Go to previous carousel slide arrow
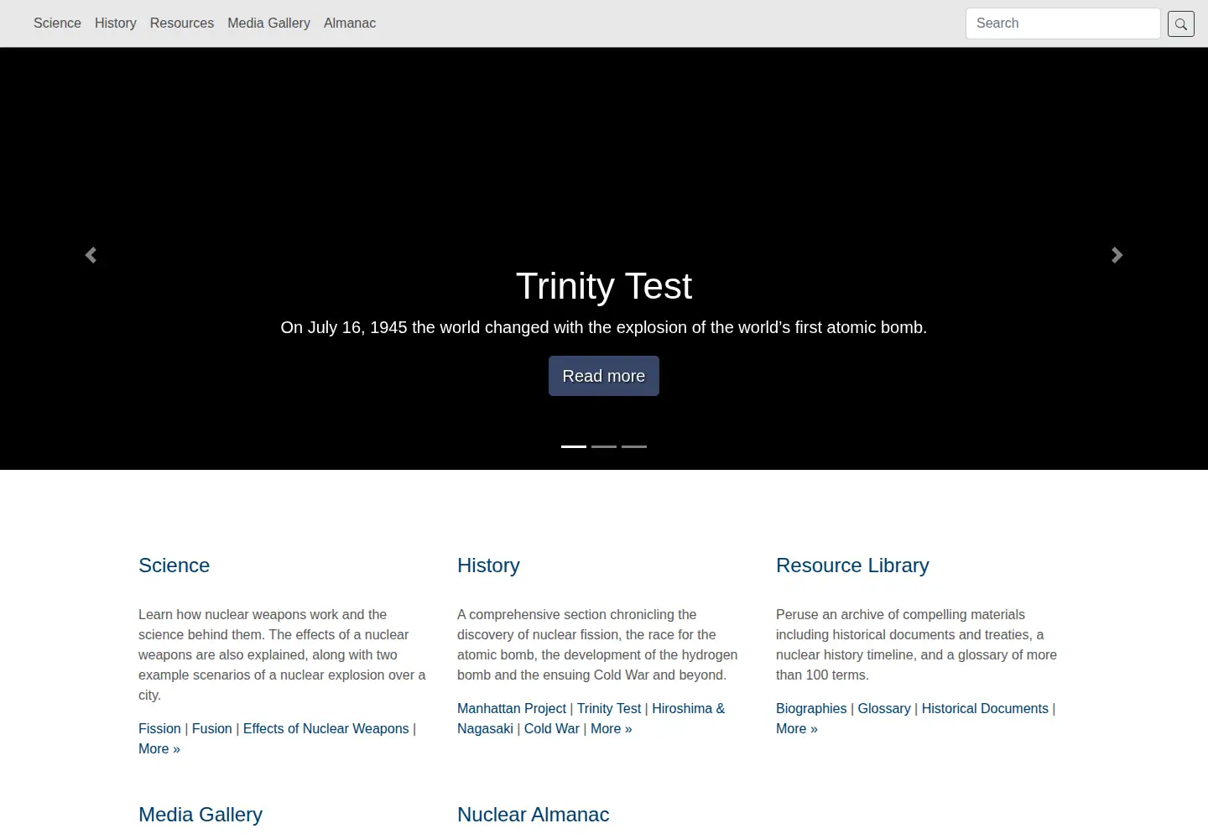1208x839 pixels. [91, 255]
